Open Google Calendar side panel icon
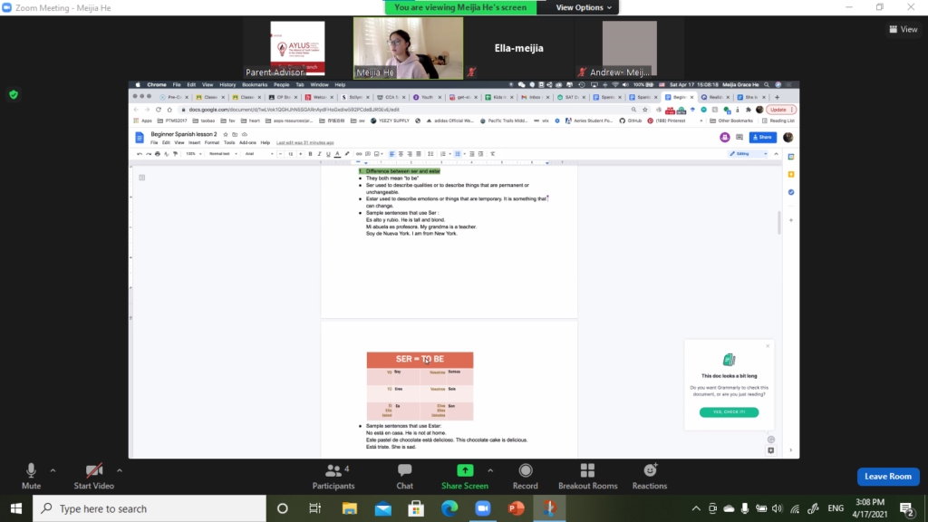 (791, 157)
